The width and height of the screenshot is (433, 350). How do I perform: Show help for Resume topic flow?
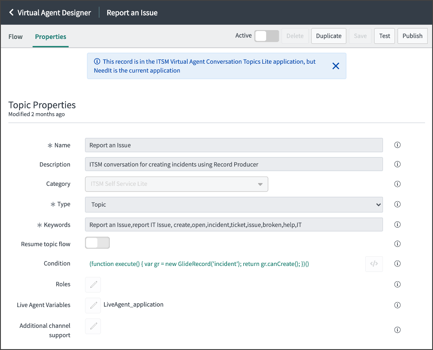coord(397,243)
